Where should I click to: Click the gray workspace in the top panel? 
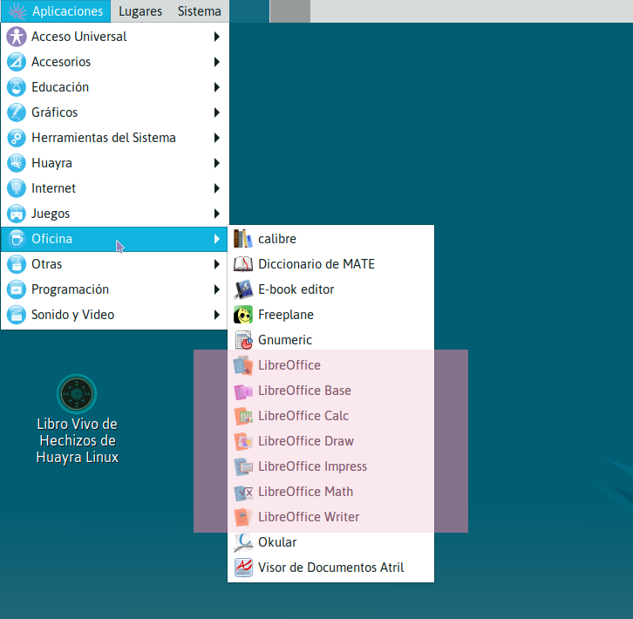coord(289,11)
